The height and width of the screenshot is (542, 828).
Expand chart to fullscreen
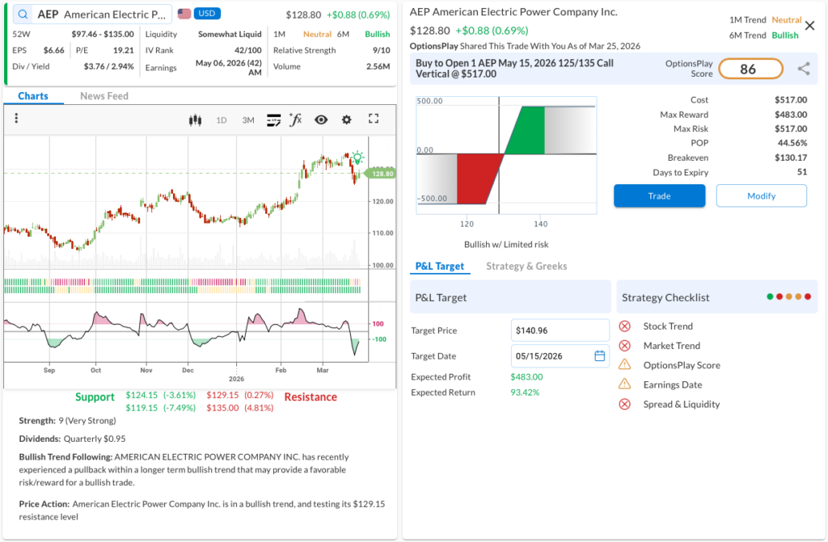coord(374,119)
